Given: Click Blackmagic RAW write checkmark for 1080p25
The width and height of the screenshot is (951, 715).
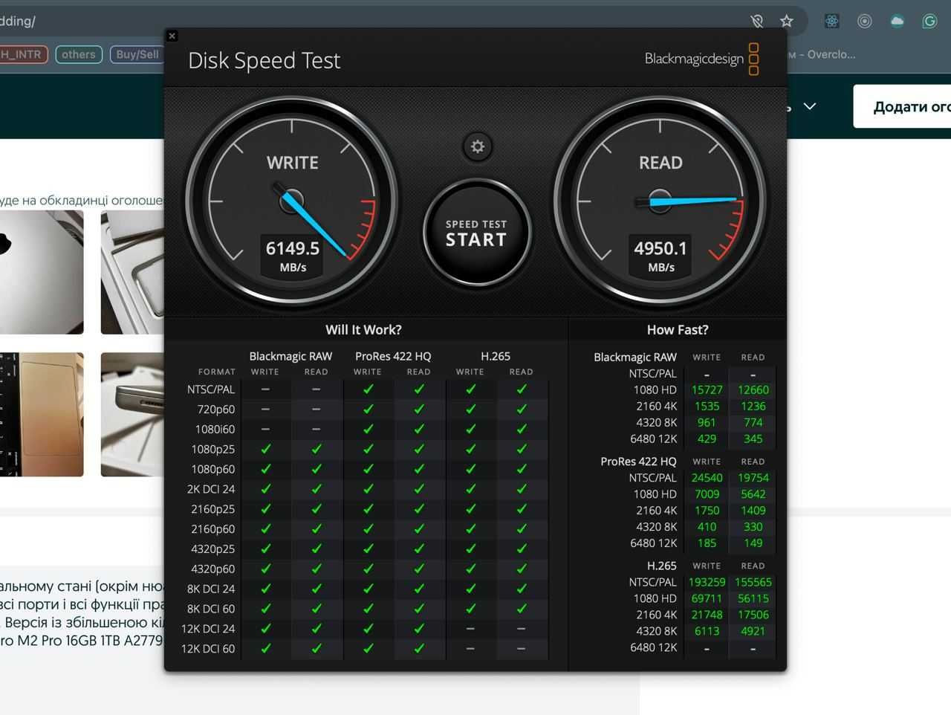Looking at the screenshot, I should [266, 449].
